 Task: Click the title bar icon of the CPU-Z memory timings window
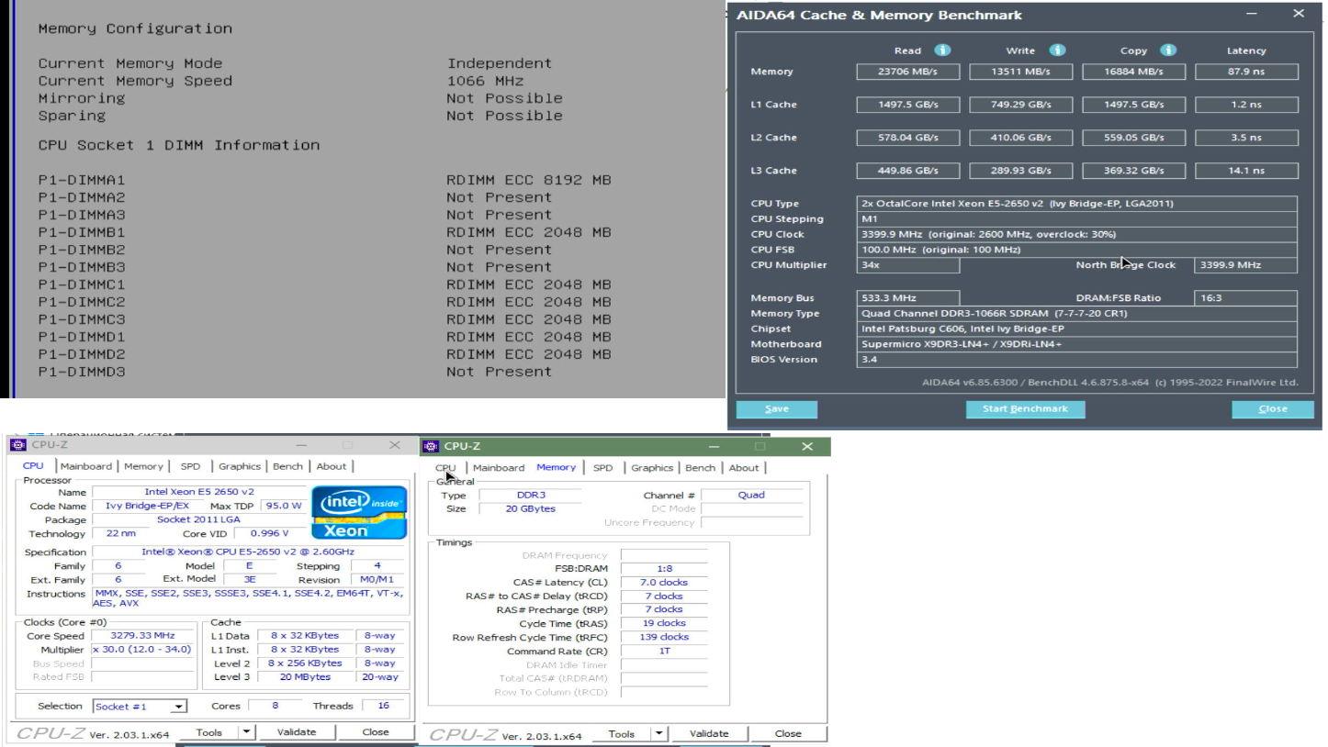(x=432, y=446)
